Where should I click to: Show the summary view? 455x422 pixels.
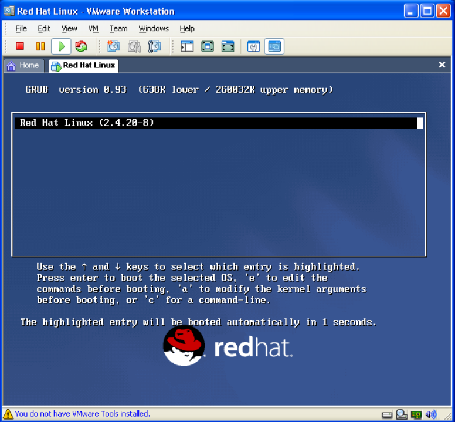click(253, 46)
